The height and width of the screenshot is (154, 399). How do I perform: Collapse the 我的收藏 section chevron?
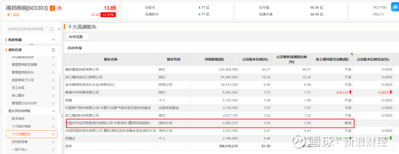(54, 40)
